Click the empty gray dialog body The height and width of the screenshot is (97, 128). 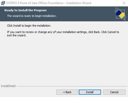click(64, 60)
